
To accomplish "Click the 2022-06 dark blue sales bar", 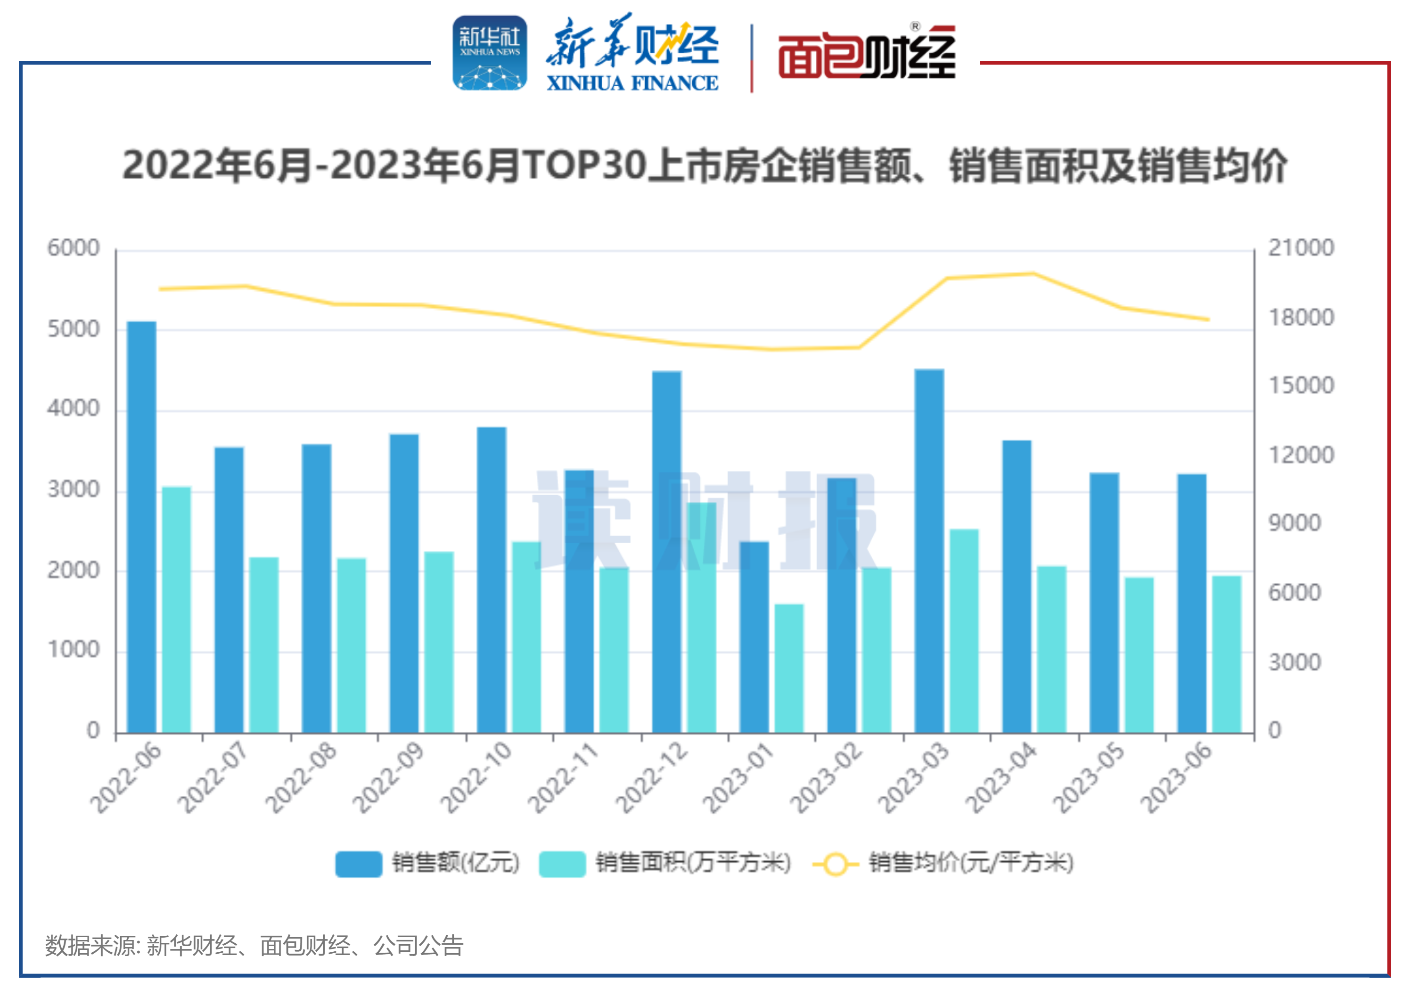I will (x=142, y=527).
